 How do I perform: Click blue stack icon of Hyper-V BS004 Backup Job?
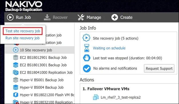(x=16, y=87)
